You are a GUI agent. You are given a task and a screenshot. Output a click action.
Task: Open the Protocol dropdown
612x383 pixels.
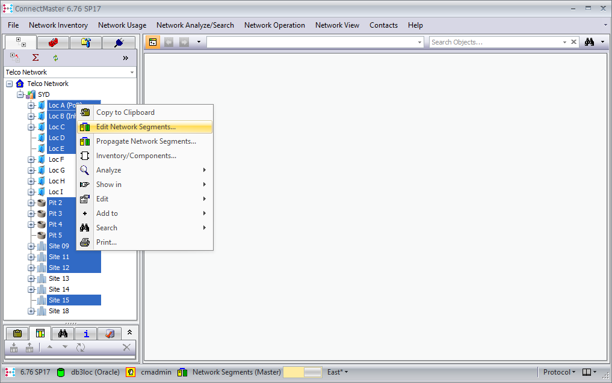(559, 372)
